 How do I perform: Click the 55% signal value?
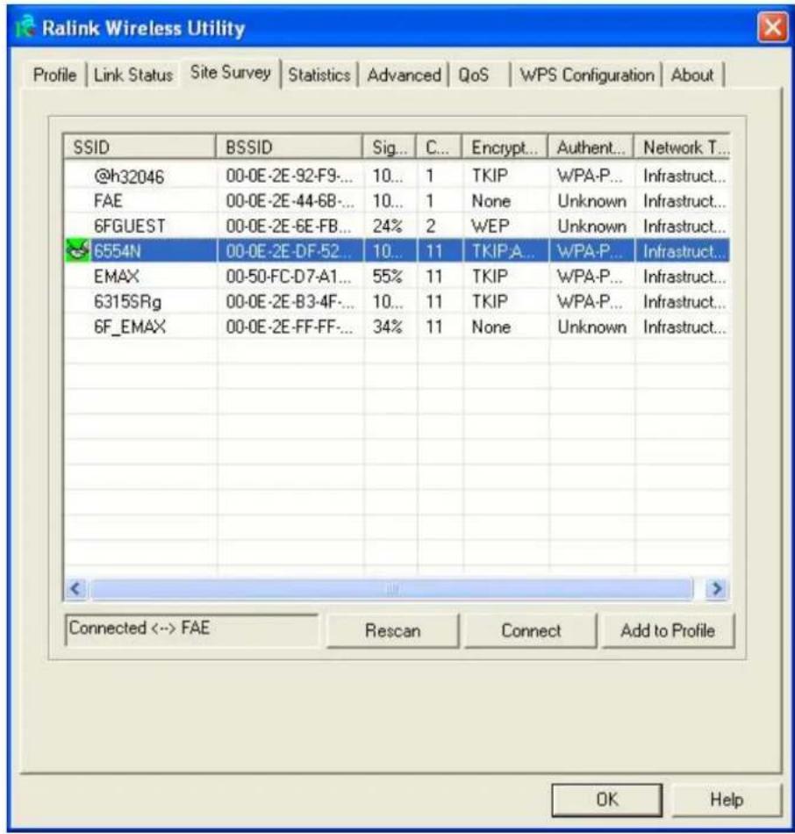(387, 276)
